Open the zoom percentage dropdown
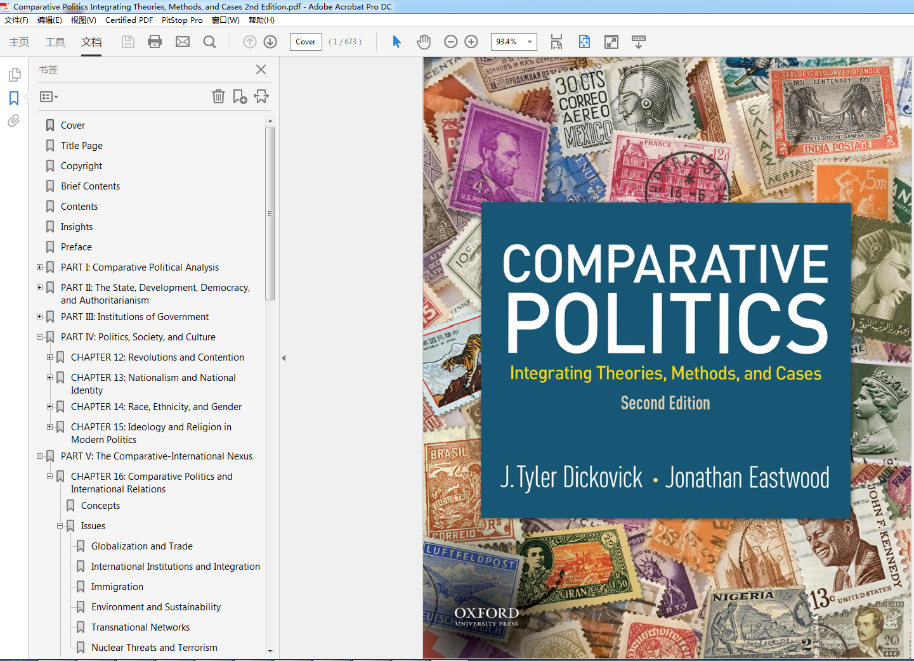 click(x=530, y=42)
